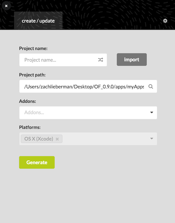Expand the Addons dropdown arrow
The width and height of the screenshot is (175, 223).
[152, 113]
